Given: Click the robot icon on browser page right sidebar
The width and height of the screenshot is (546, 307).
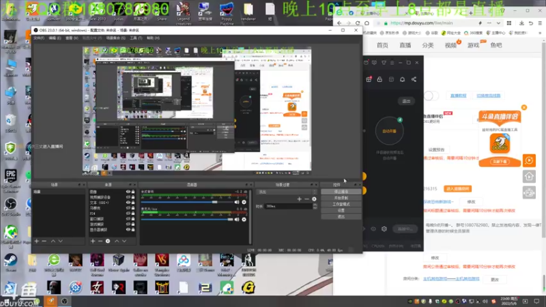Looking at the screenshot, I should [530, 192].
